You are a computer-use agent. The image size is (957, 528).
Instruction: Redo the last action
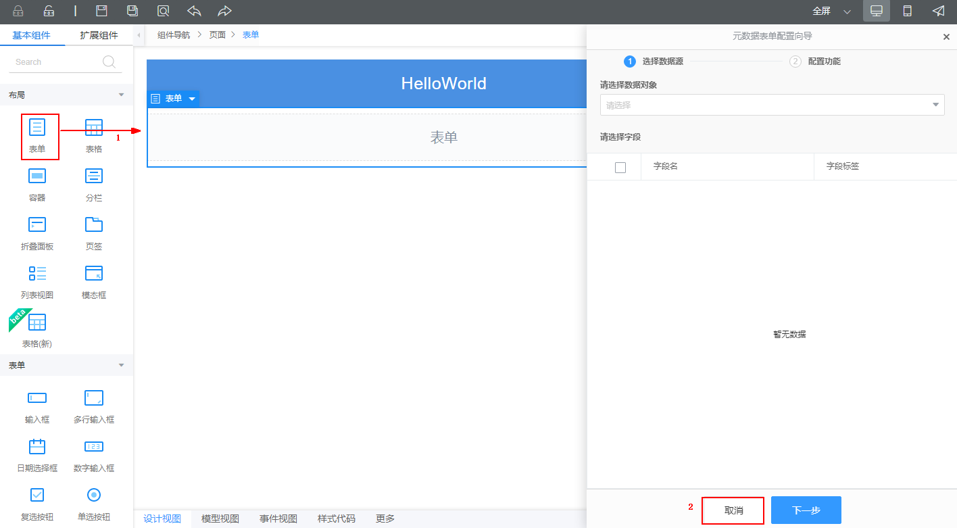click(225, 11)
